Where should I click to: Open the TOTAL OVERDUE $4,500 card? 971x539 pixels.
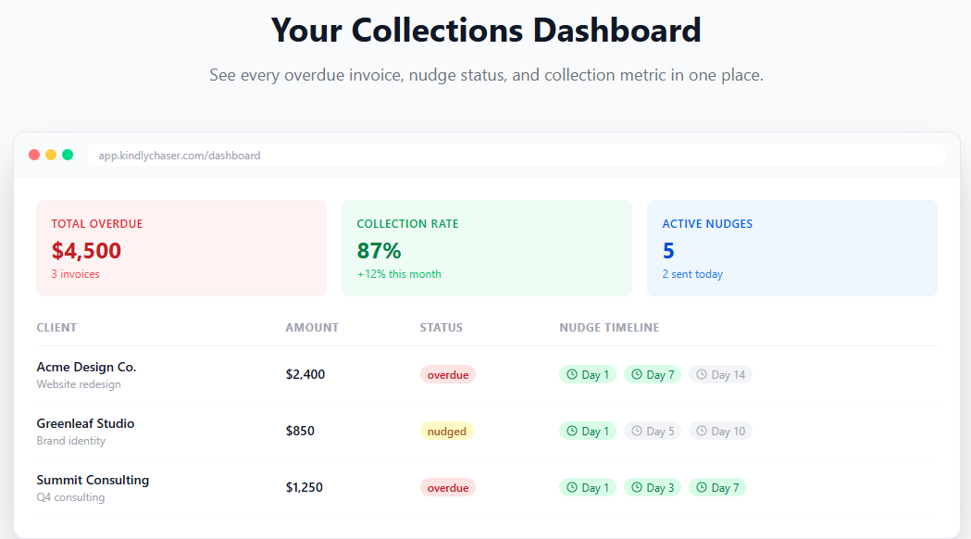click(x=181, y=247)
